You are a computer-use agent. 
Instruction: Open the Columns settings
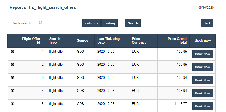pyautogui.click(x=91, y=23)
